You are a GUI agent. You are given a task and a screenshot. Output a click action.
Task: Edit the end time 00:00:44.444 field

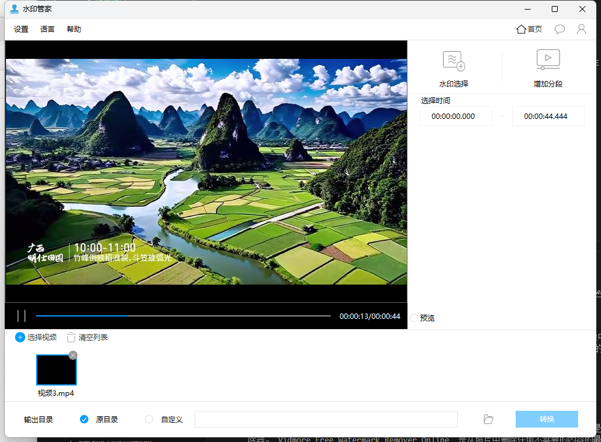tap(548, 116)
